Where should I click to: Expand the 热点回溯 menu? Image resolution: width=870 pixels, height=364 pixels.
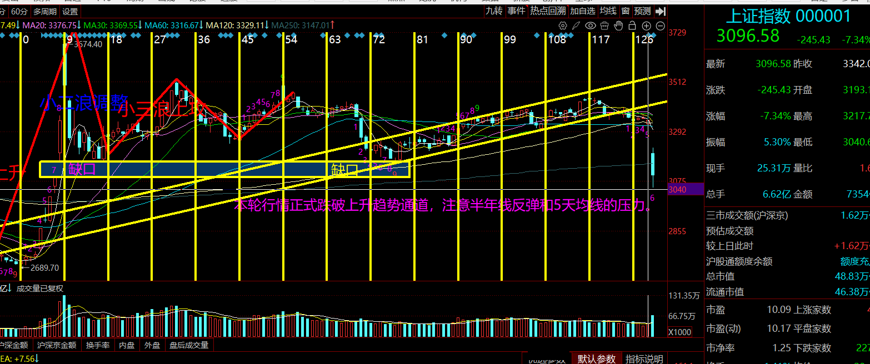point(547,11)
